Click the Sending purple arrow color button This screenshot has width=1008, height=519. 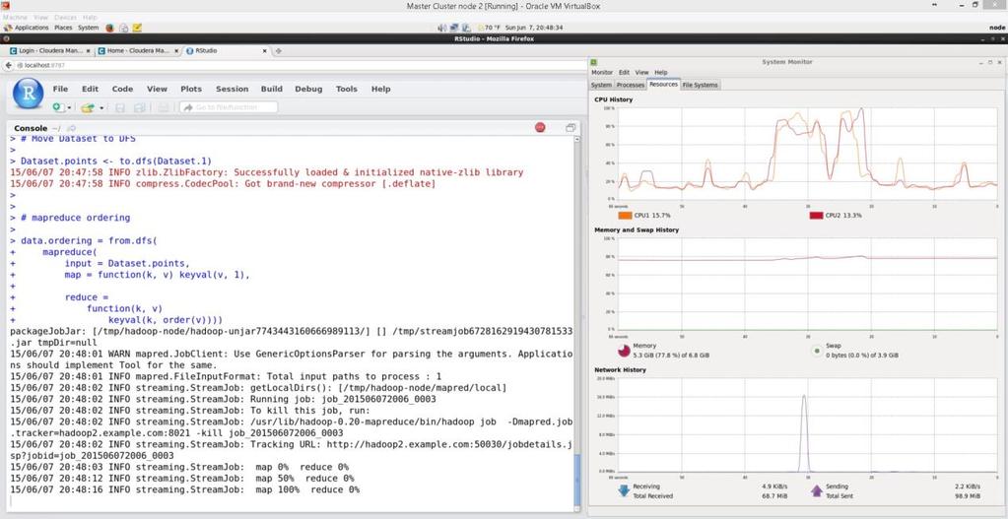click(x=817, y=490)
